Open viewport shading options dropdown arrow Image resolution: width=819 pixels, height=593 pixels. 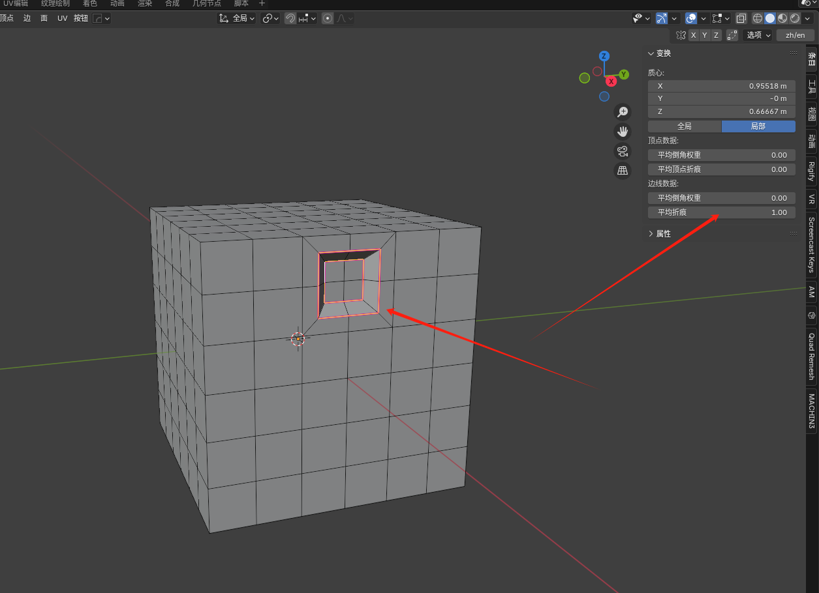(808, 18)
